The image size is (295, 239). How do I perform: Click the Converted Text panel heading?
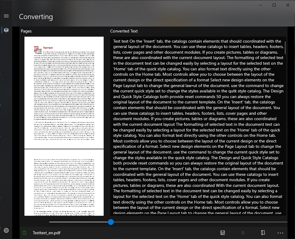tap(124, 31)
